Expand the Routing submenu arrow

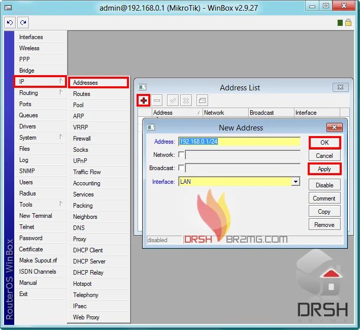tap(61, 92)
